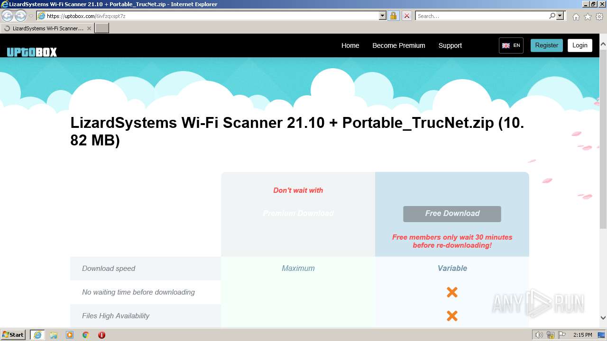
Task: Click the No waiting time before downloading label
Action: click(138, 292)
